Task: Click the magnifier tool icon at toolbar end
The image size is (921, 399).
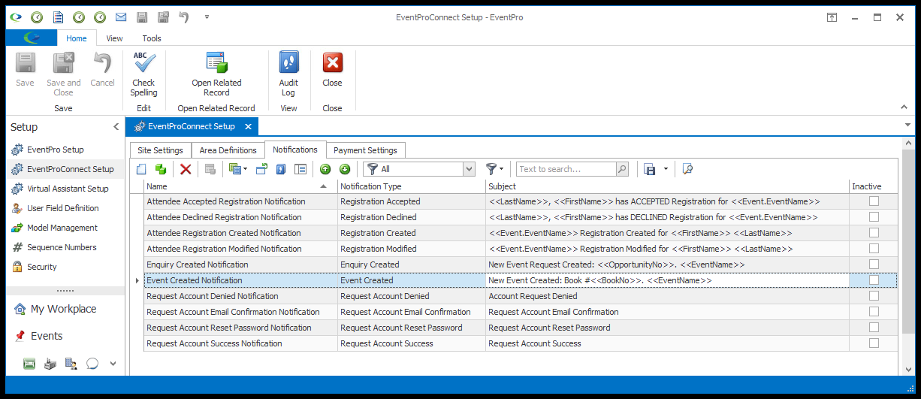Action: (x=687, y=169)
